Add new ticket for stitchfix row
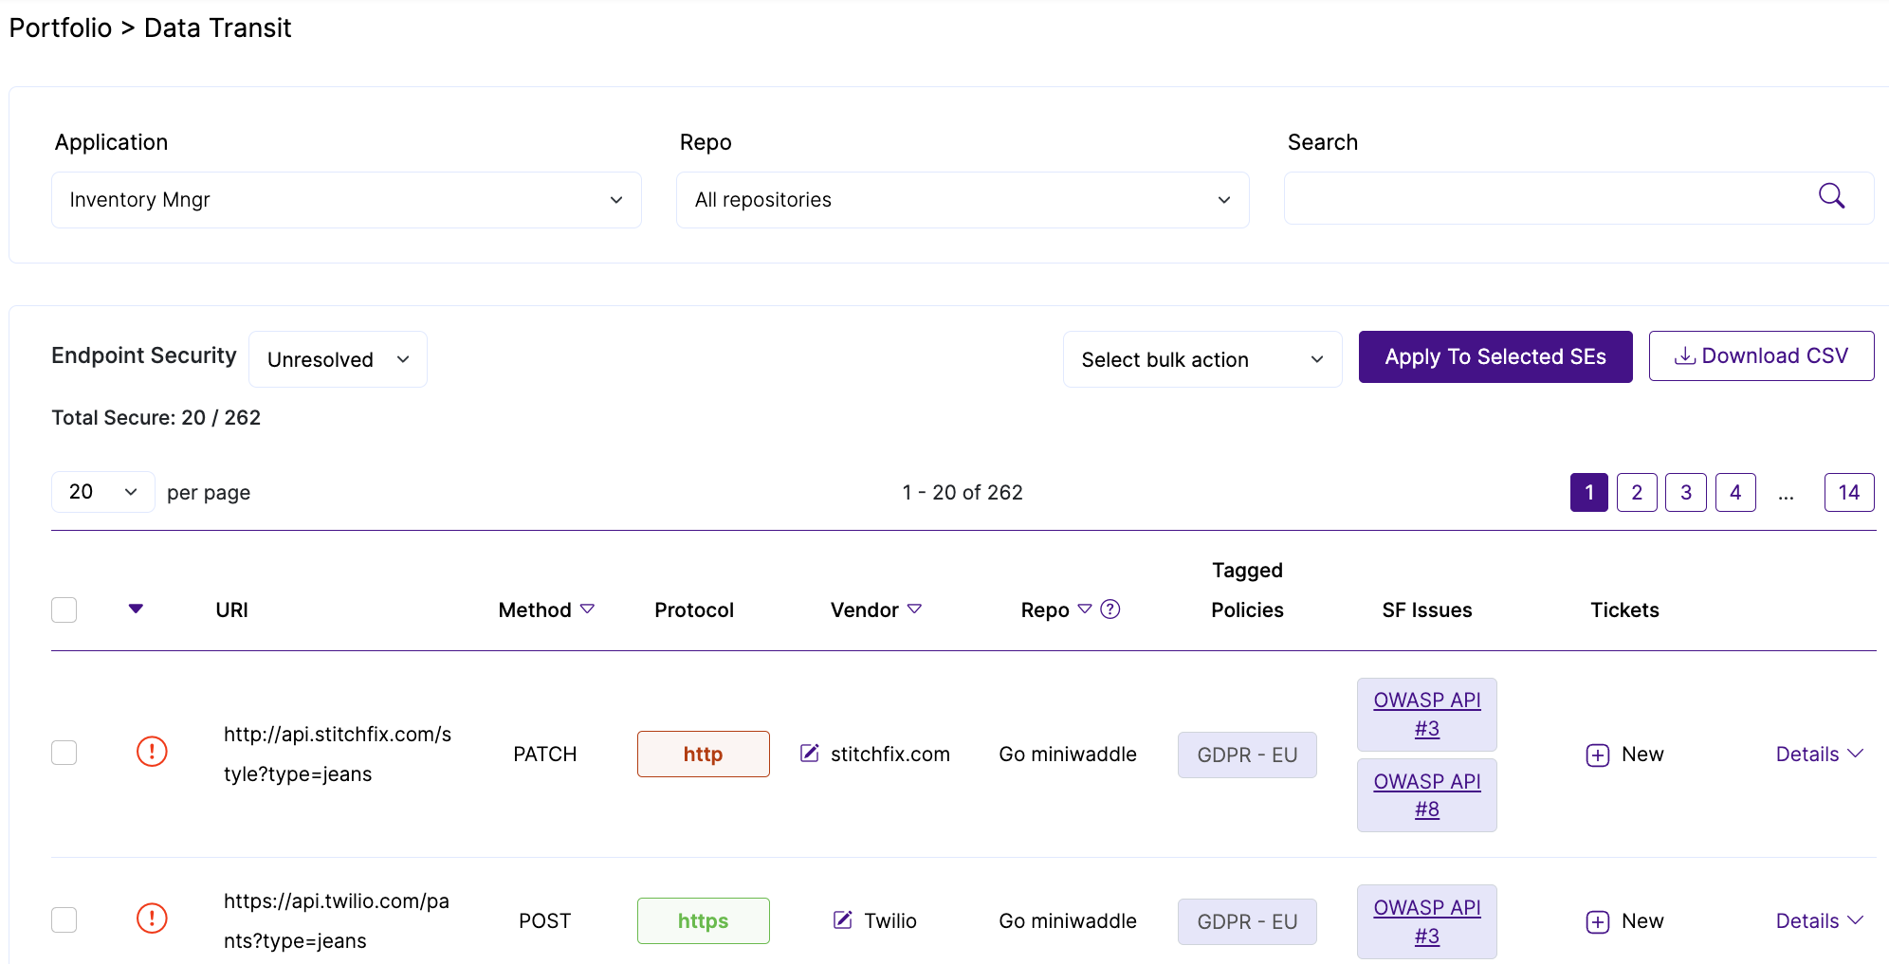The width and height of the screenshot is (1889, 964). click(x=1624, y=755)
